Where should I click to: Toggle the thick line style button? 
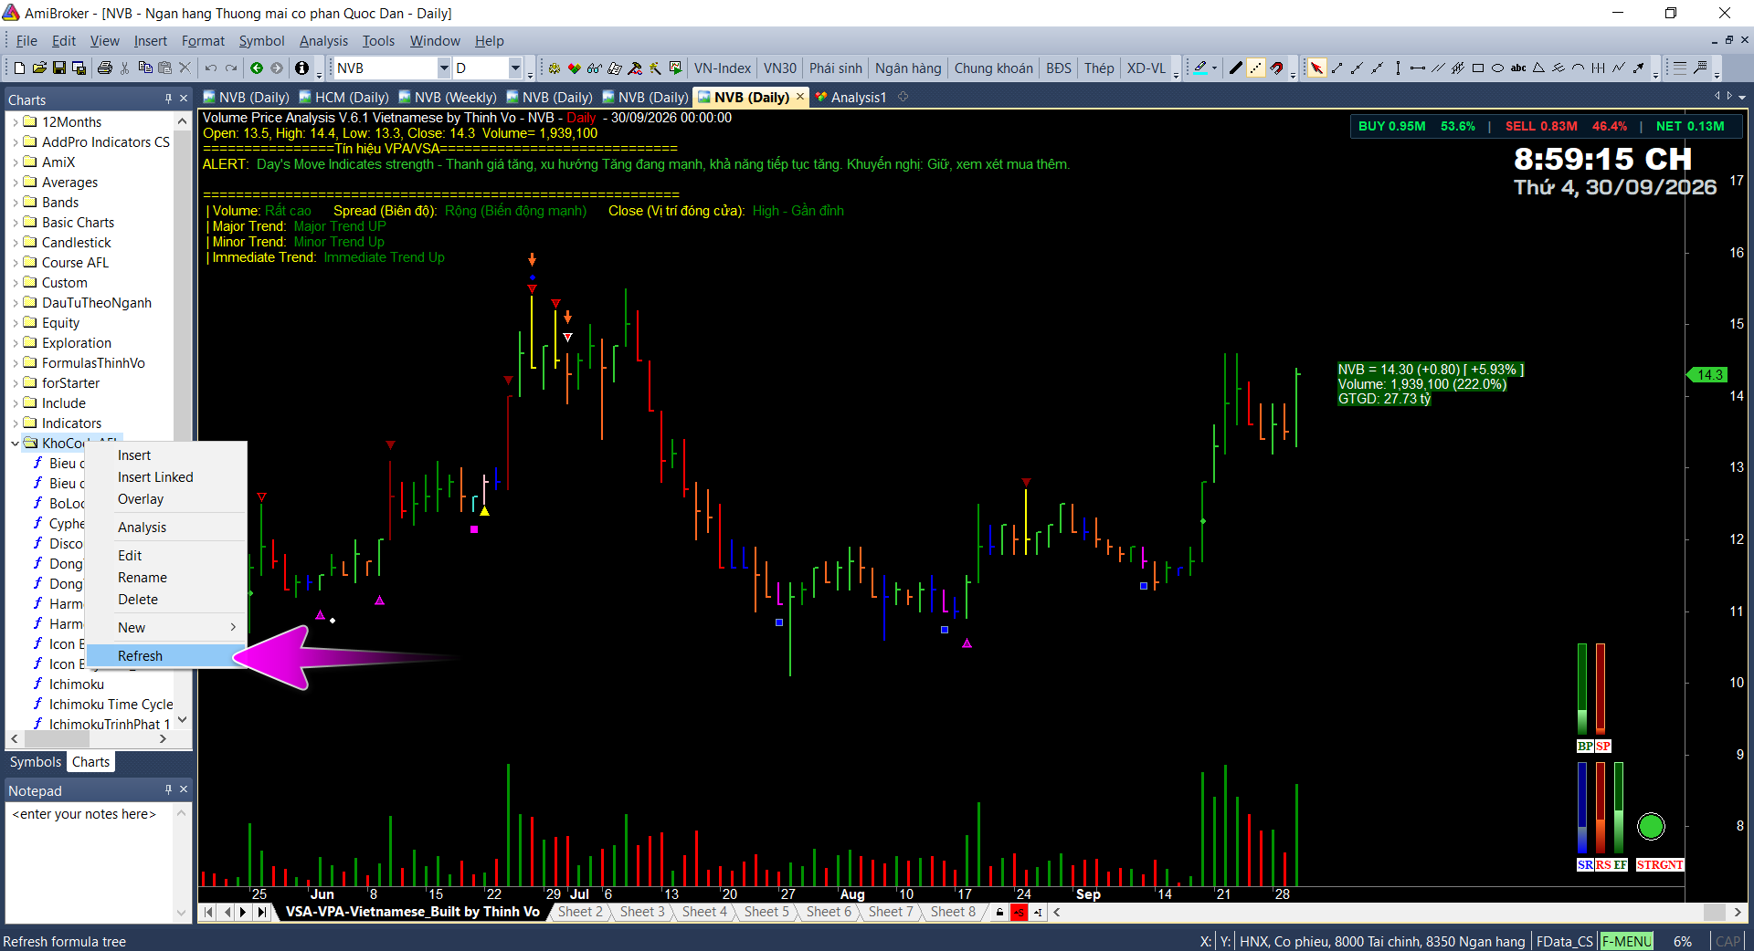click(x=1236, y=68)
